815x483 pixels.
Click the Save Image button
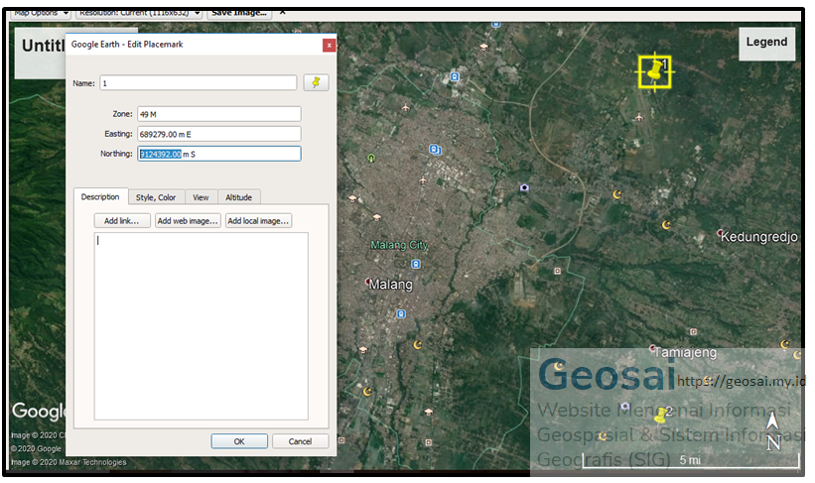point(239,13)
